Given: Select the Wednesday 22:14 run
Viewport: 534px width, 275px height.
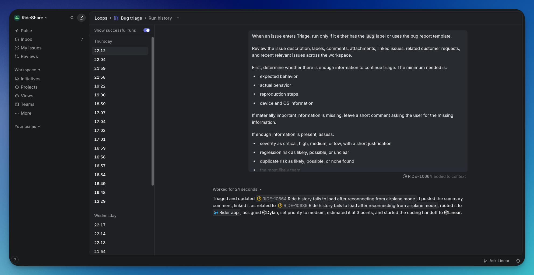Looking at the screenshot, I should 120,234.
